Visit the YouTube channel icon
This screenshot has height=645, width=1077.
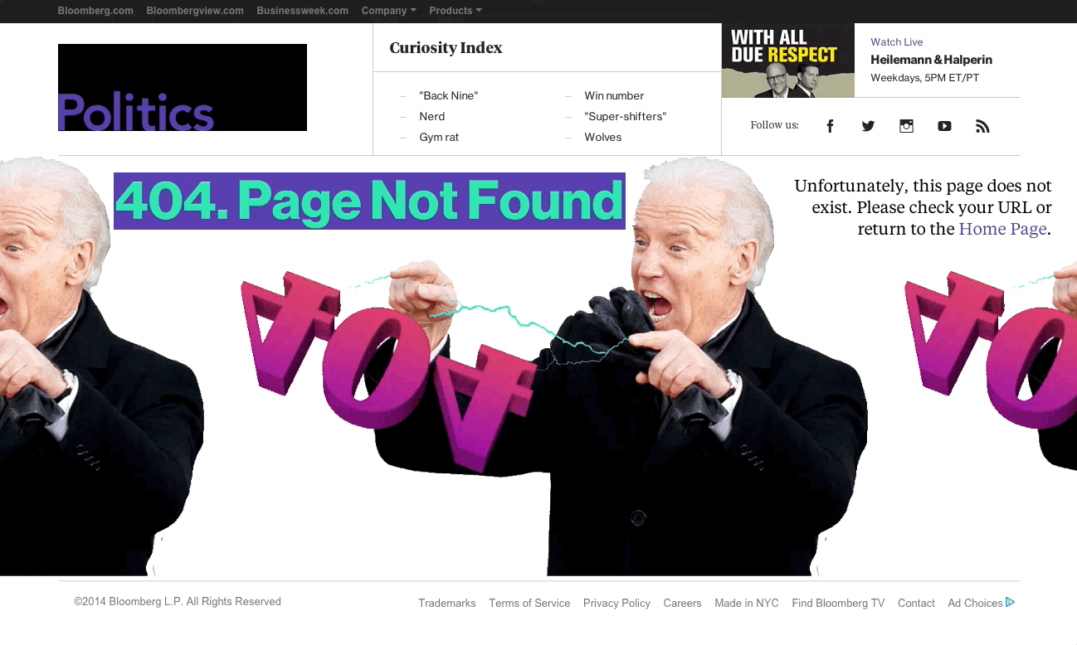pyautogui.click(x=944, y=126)
